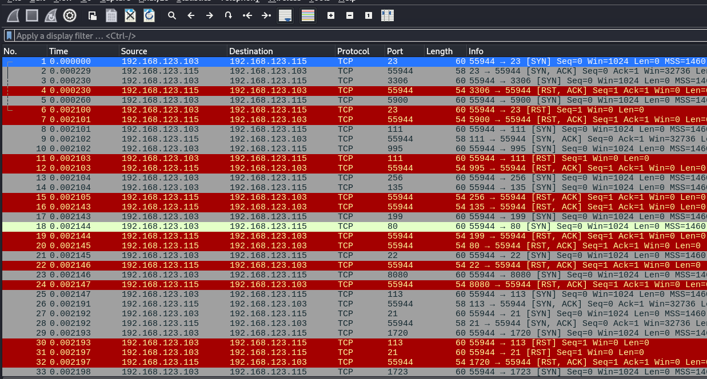Toggle packet list colorization
707x379 pixels.
click(308, 15)
